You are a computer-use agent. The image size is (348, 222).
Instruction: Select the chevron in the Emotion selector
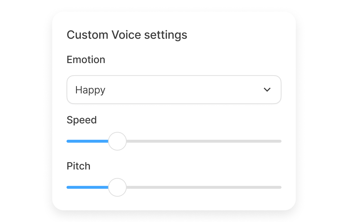tap(267, 90)
